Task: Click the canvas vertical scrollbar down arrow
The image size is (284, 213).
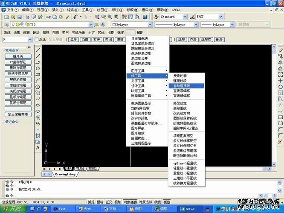Action: pyautogui.click(x=274, y=164)
